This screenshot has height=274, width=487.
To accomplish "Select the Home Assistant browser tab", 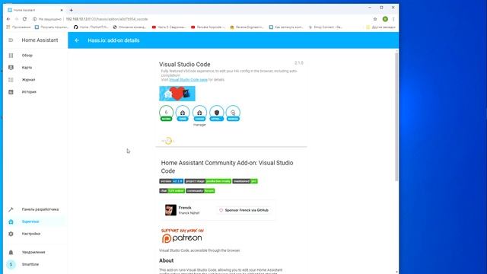I will tap(34, 10).
